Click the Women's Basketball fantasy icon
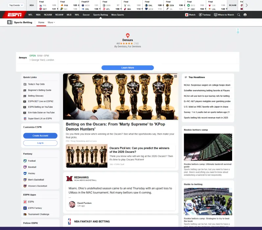The width and height of the screenshot is (262, 230). point(25,186)
